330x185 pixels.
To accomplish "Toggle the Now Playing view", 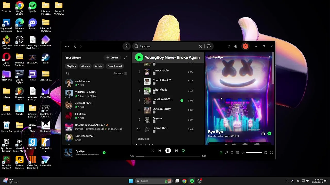I will [x=221, y=153].
